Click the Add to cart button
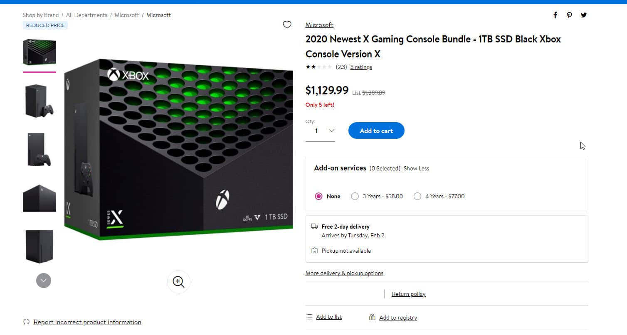This screenshot has width=627, height=335. 376,131
